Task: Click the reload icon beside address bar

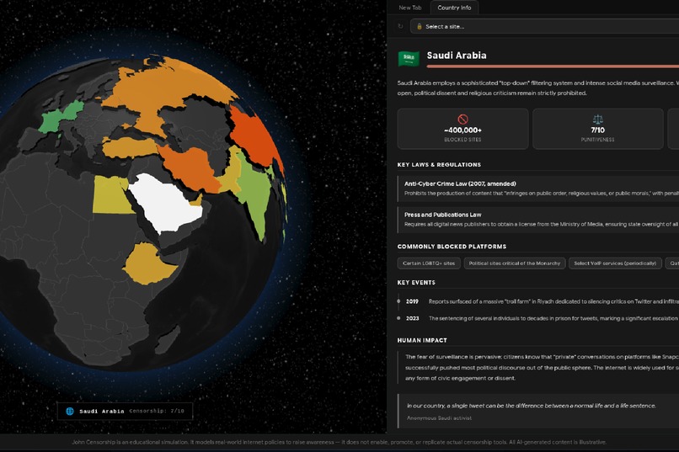Action: pyautogui.click(x=400, y=26)
